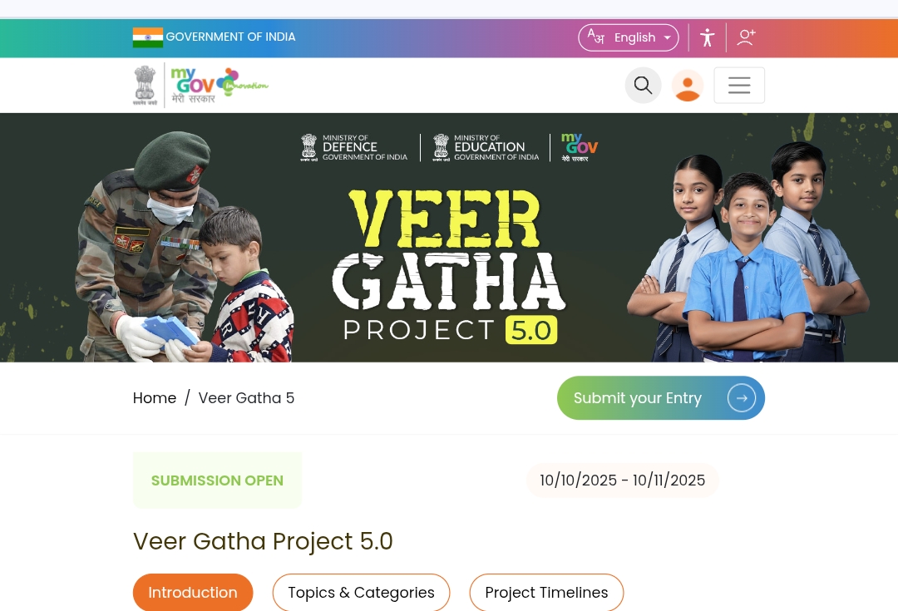The width and height of the screenshot is (898, 611).
Task: Open accessibility options person icon
Action: [x=708, y=37]
